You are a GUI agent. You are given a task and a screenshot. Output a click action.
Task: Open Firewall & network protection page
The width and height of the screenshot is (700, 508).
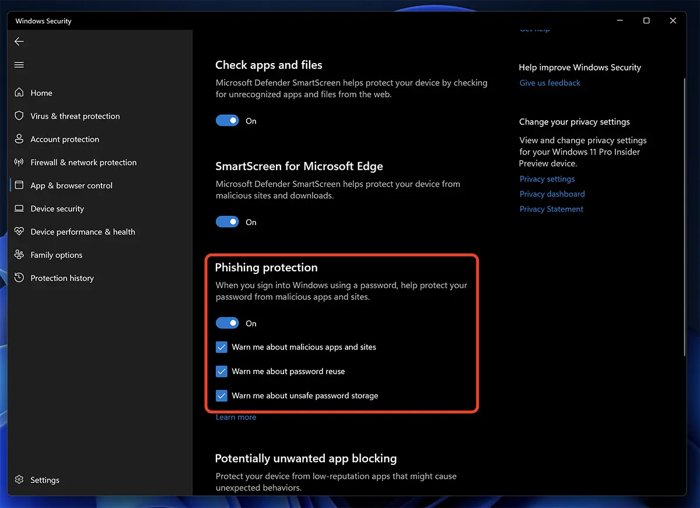(83, 162)
